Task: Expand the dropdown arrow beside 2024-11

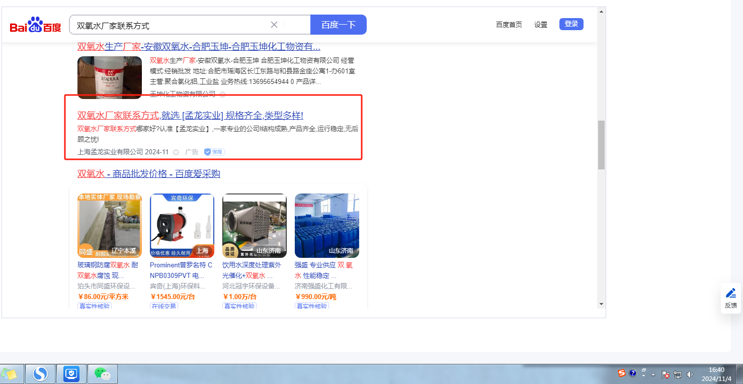Action: click(176, 152)
